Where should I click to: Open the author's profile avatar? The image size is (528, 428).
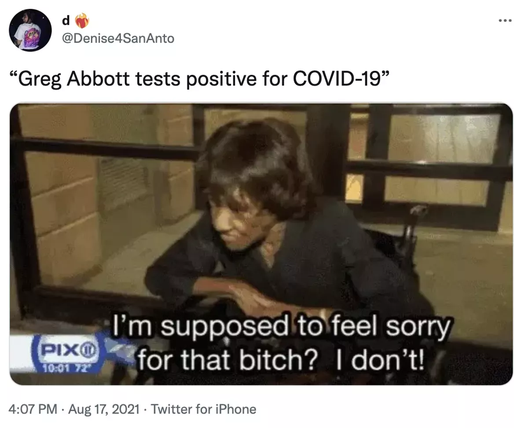[x=30, y=30]
